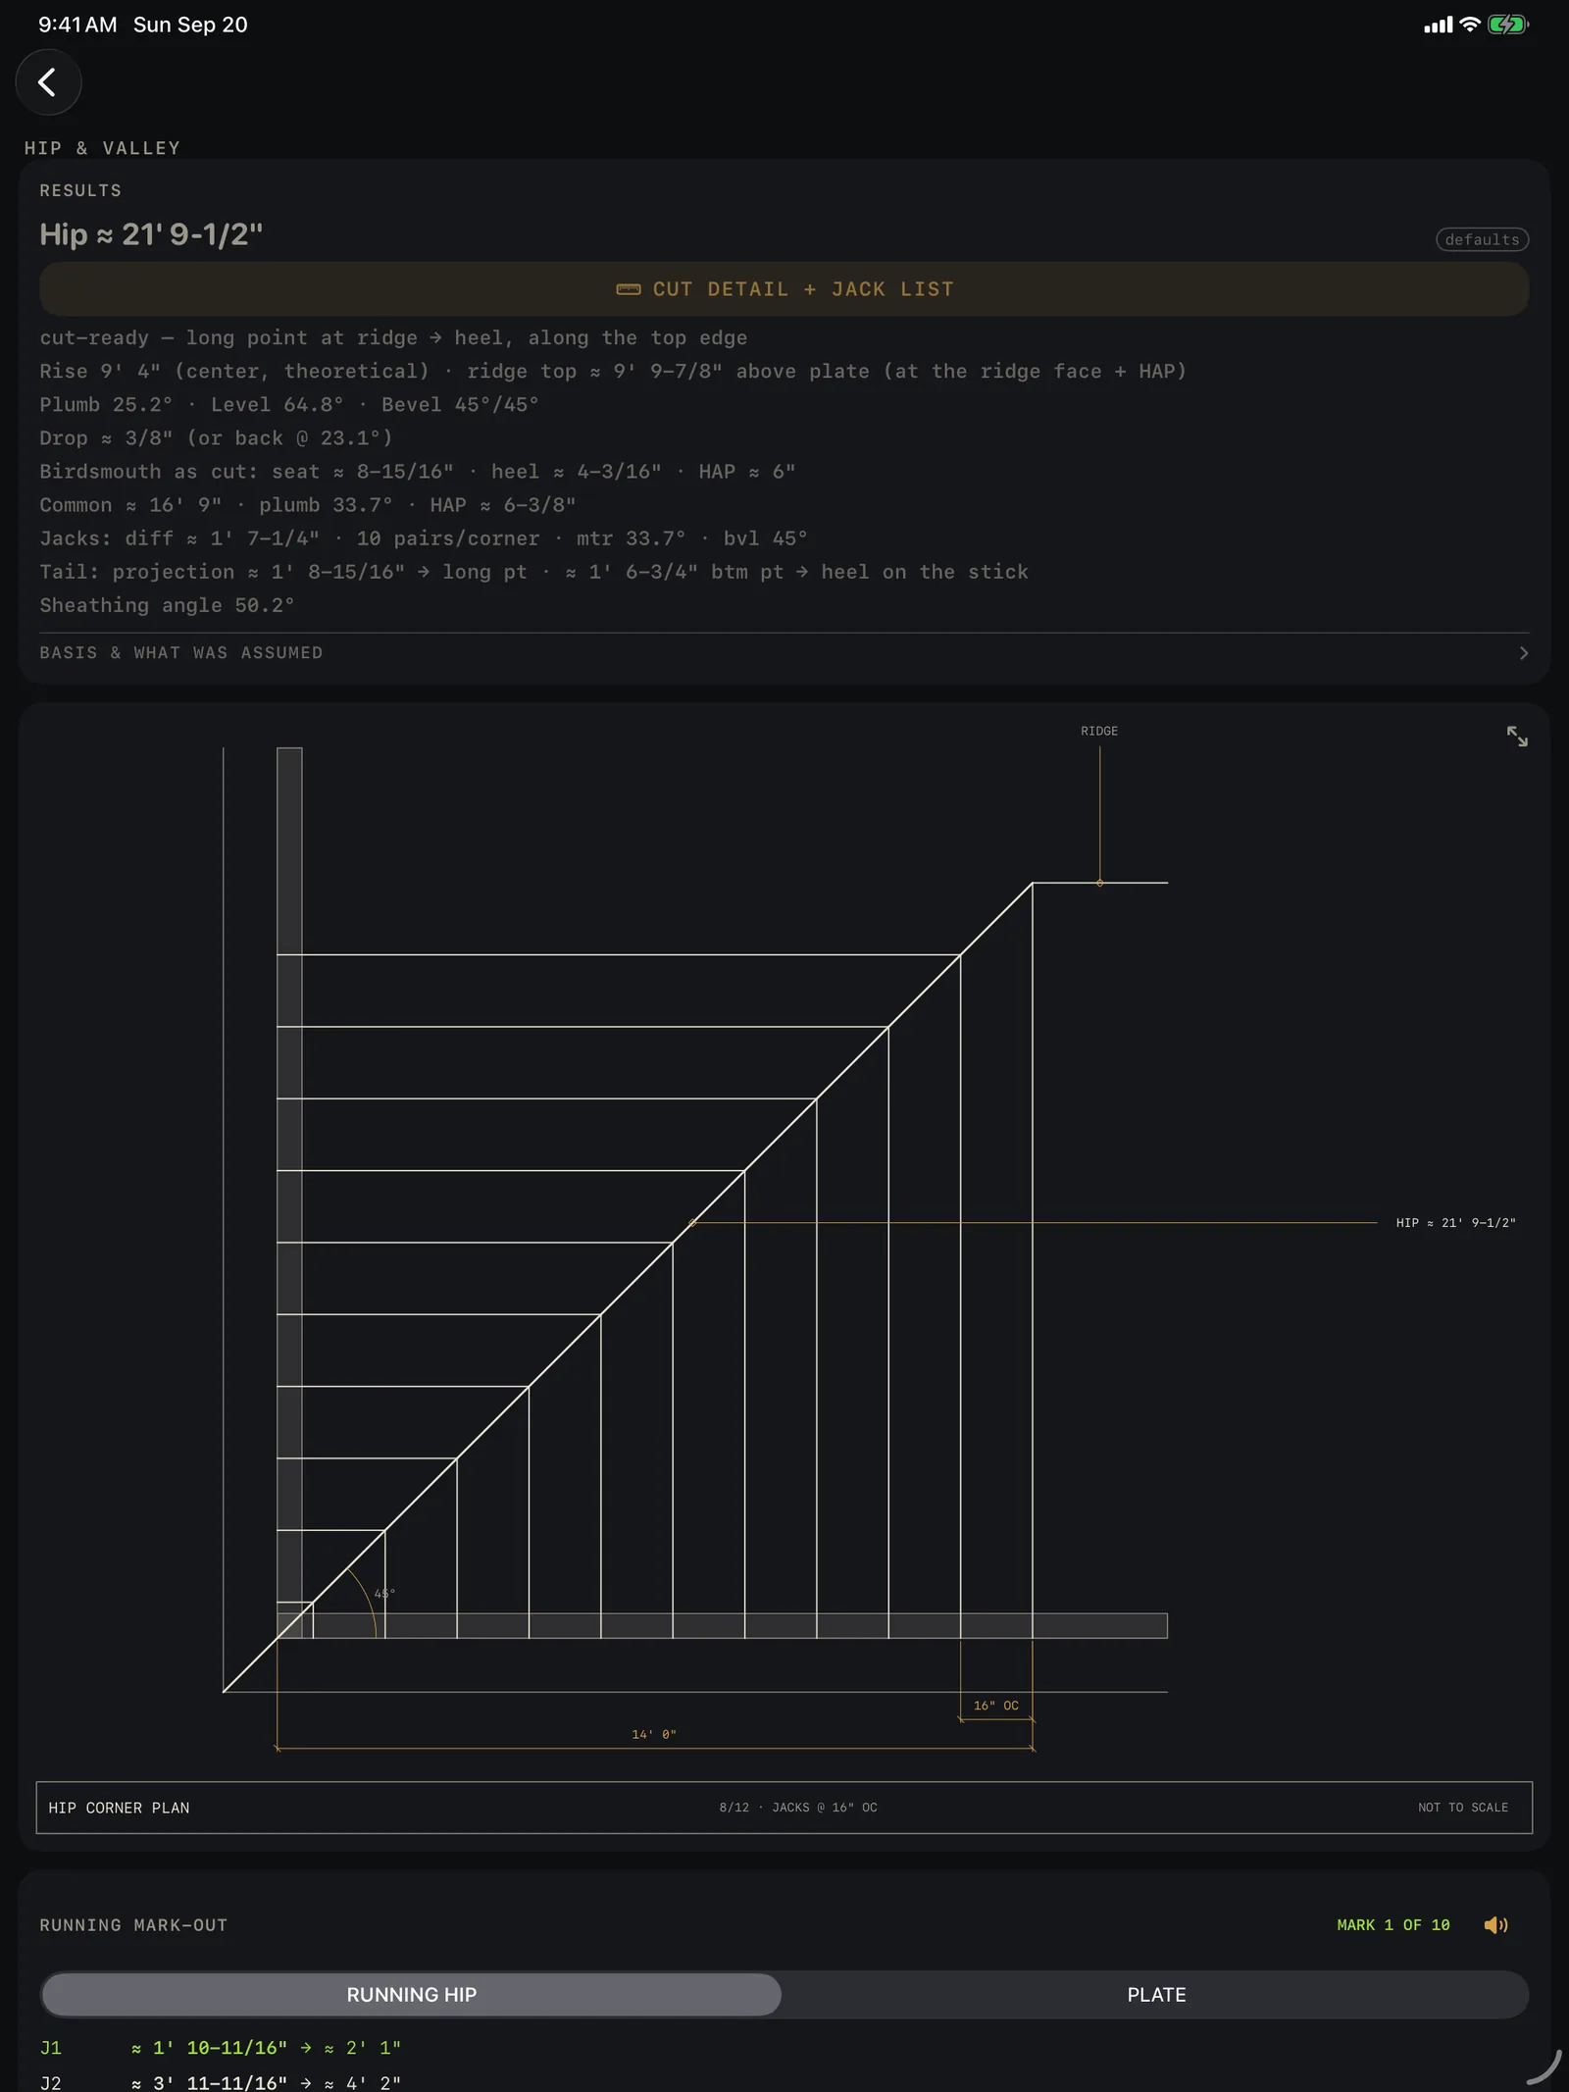Viewport: 1569px width, 2092px height.
Task: Tap the '8/12 · JACKS @ 16" OC' caption
Action: click(x=798, y=1808)
